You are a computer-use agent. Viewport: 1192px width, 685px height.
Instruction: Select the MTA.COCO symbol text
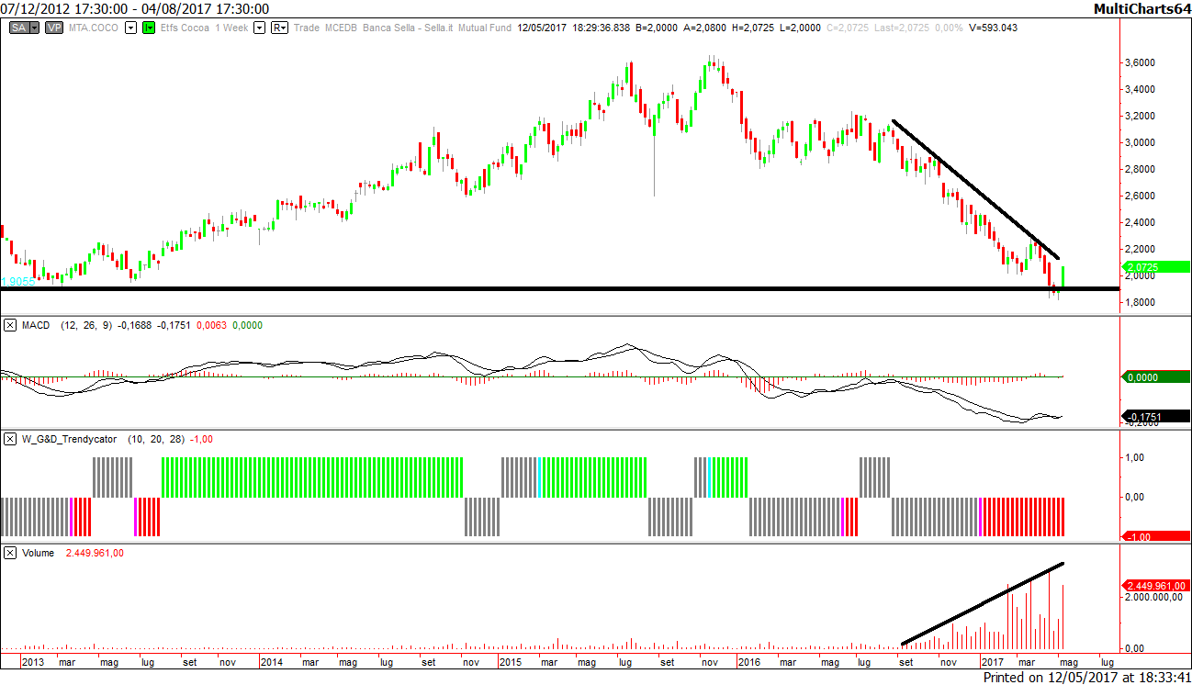pyautogui.click(x=94, y=28)
